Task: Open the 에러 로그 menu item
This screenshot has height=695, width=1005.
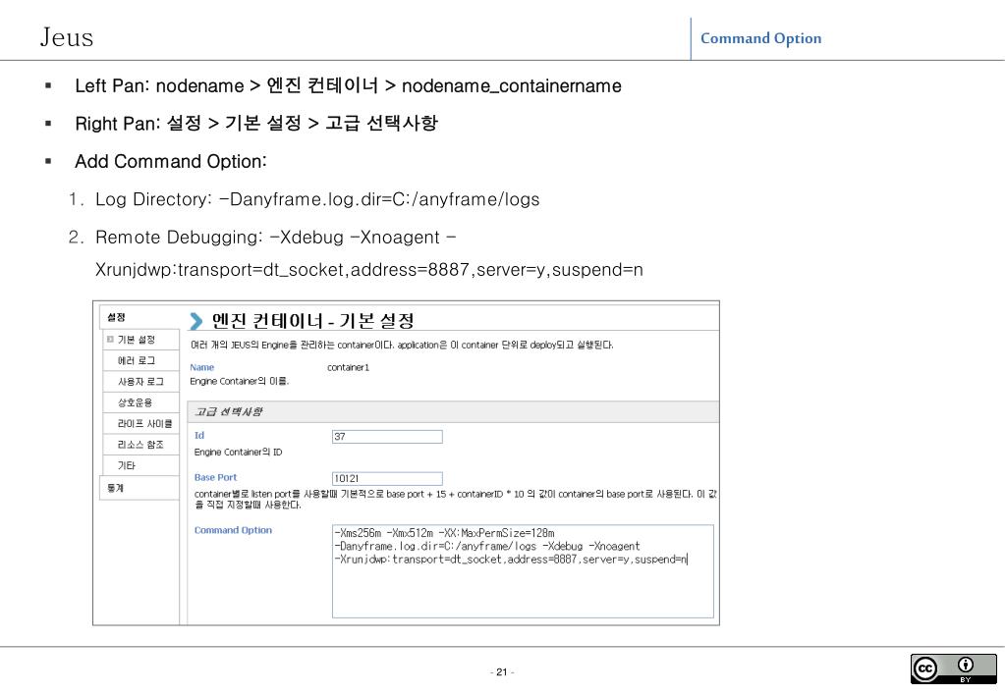Action: 140,360
